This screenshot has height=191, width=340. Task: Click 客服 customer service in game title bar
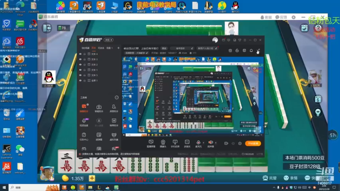pyautogui.click(x=266, y=17)
